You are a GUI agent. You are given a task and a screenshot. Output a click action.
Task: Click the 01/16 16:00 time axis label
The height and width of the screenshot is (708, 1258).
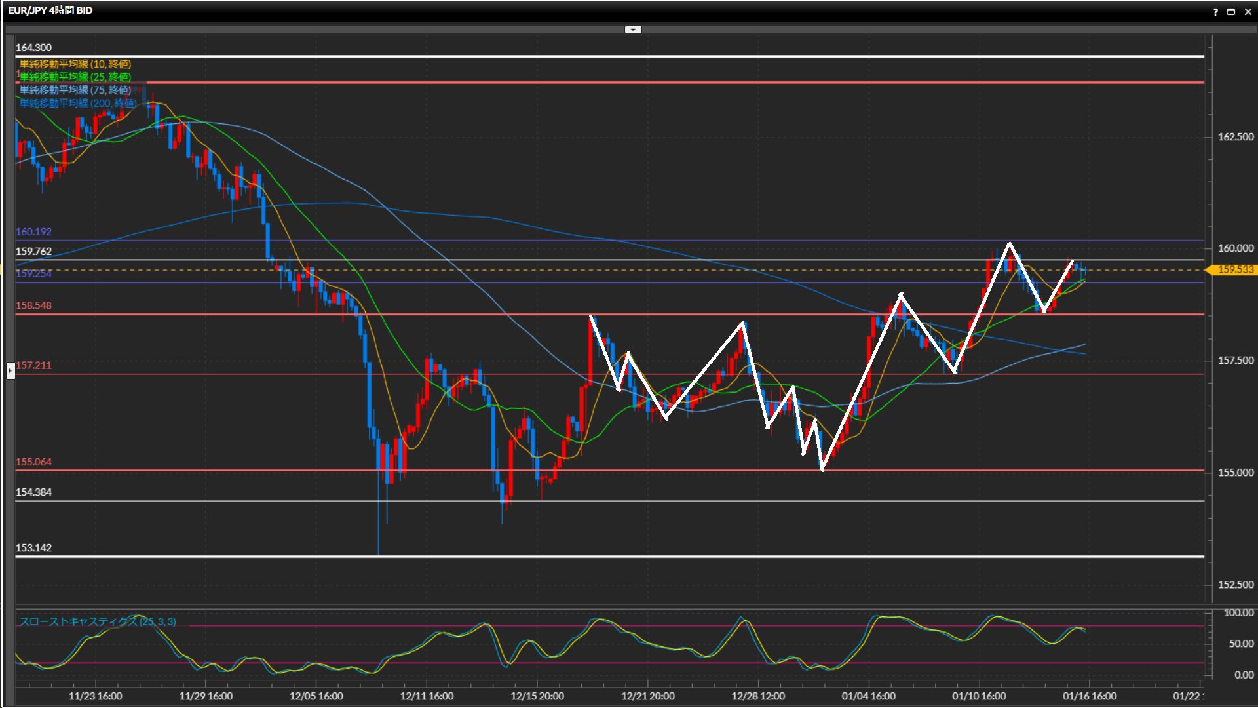pos(1089,696)
